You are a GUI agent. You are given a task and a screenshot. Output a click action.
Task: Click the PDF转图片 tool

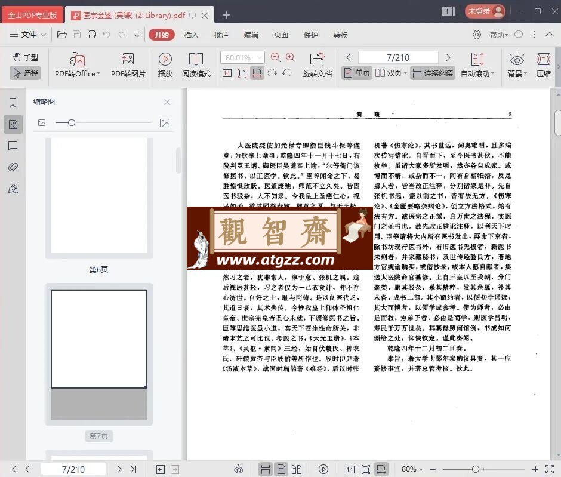(x=128, y=64)
